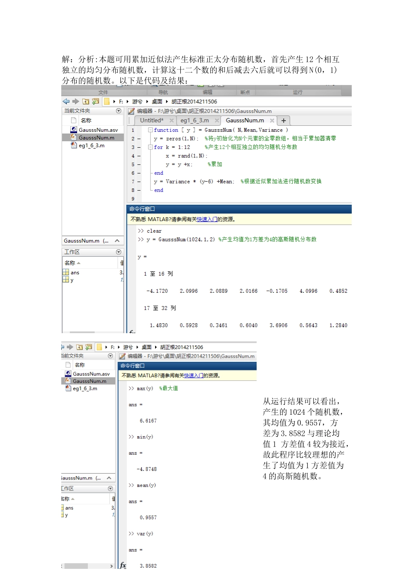
Task: Toggle breakpoint on editor line 3
Action: (x=139, y=147)
